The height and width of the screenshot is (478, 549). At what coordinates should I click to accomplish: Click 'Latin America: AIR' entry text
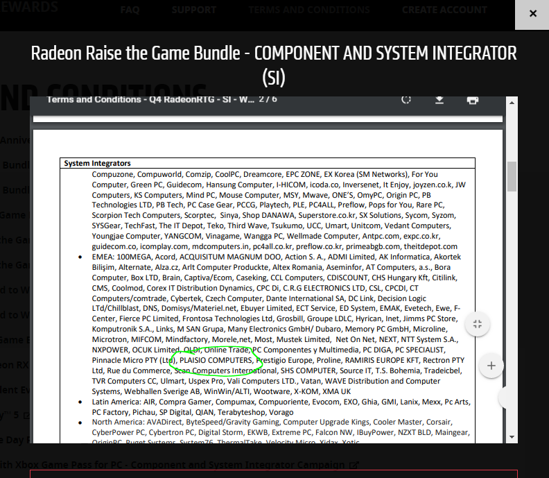click(124, 402)
